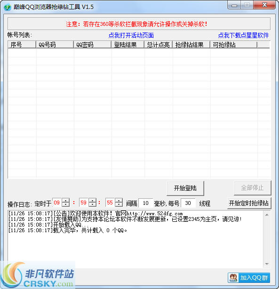This screenshot has height=289, width=279.
Task: Click the app icon in title bar
Action: 8,7
